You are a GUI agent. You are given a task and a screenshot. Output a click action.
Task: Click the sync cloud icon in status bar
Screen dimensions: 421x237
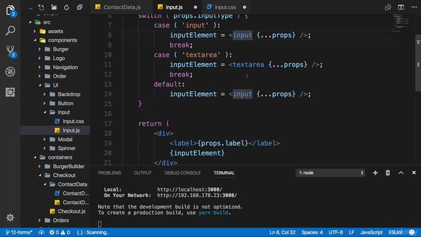41,232
